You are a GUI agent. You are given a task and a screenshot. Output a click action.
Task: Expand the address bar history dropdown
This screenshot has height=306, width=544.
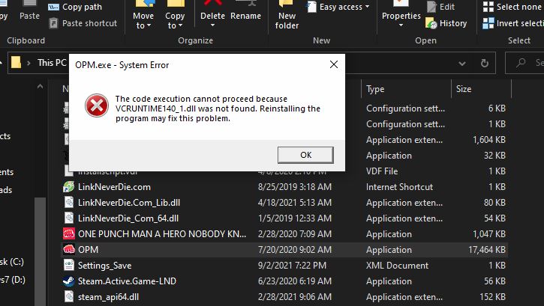pyautogui.click(x=462, y=64)
